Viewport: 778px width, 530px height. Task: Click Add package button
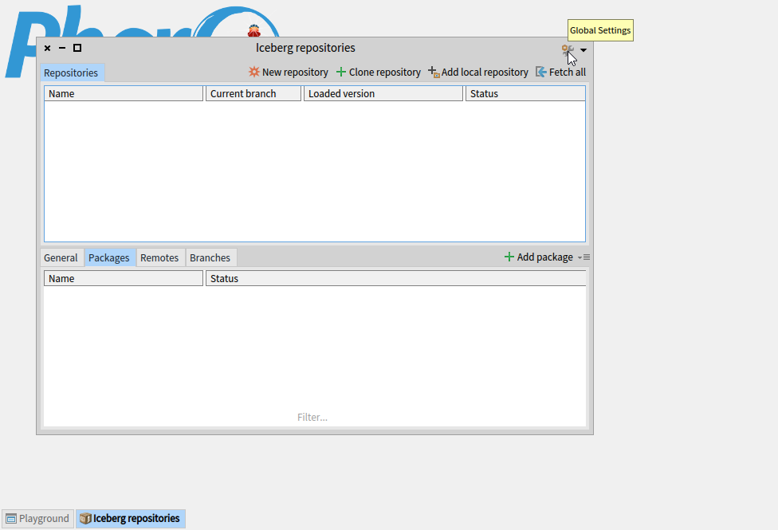(x=538, y=257)
